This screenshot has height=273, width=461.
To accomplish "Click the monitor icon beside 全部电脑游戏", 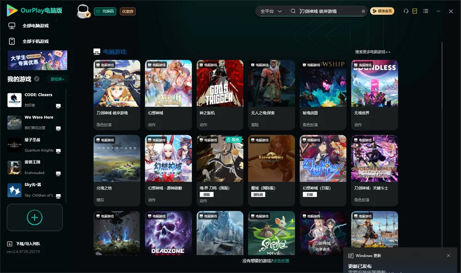I will pos(12,26).
